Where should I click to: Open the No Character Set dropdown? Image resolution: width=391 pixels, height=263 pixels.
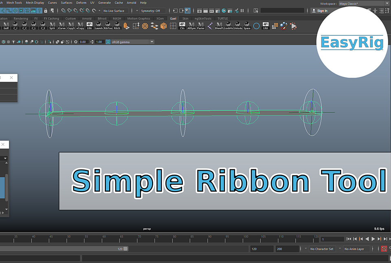click(321, 248)
